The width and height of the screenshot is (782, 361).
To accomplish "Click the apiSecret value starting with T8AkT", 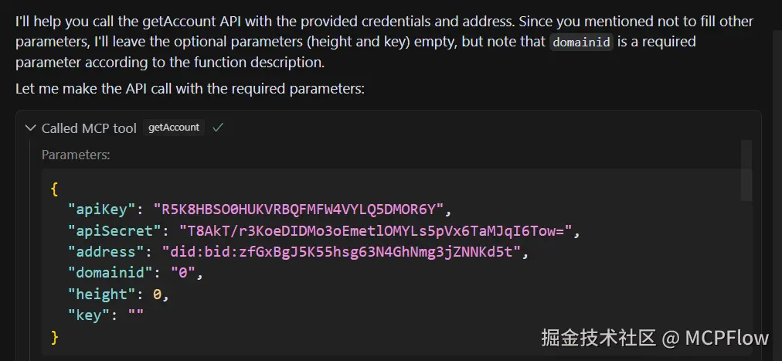I will pyautogui.click(x=375, y=230).
